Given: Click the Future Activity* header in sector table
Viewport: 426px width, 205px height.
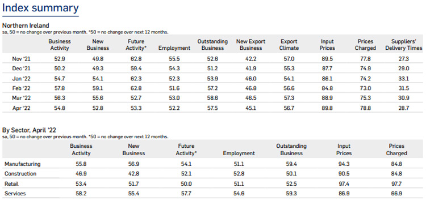Looking at the screenshot, I should [186, 150].
